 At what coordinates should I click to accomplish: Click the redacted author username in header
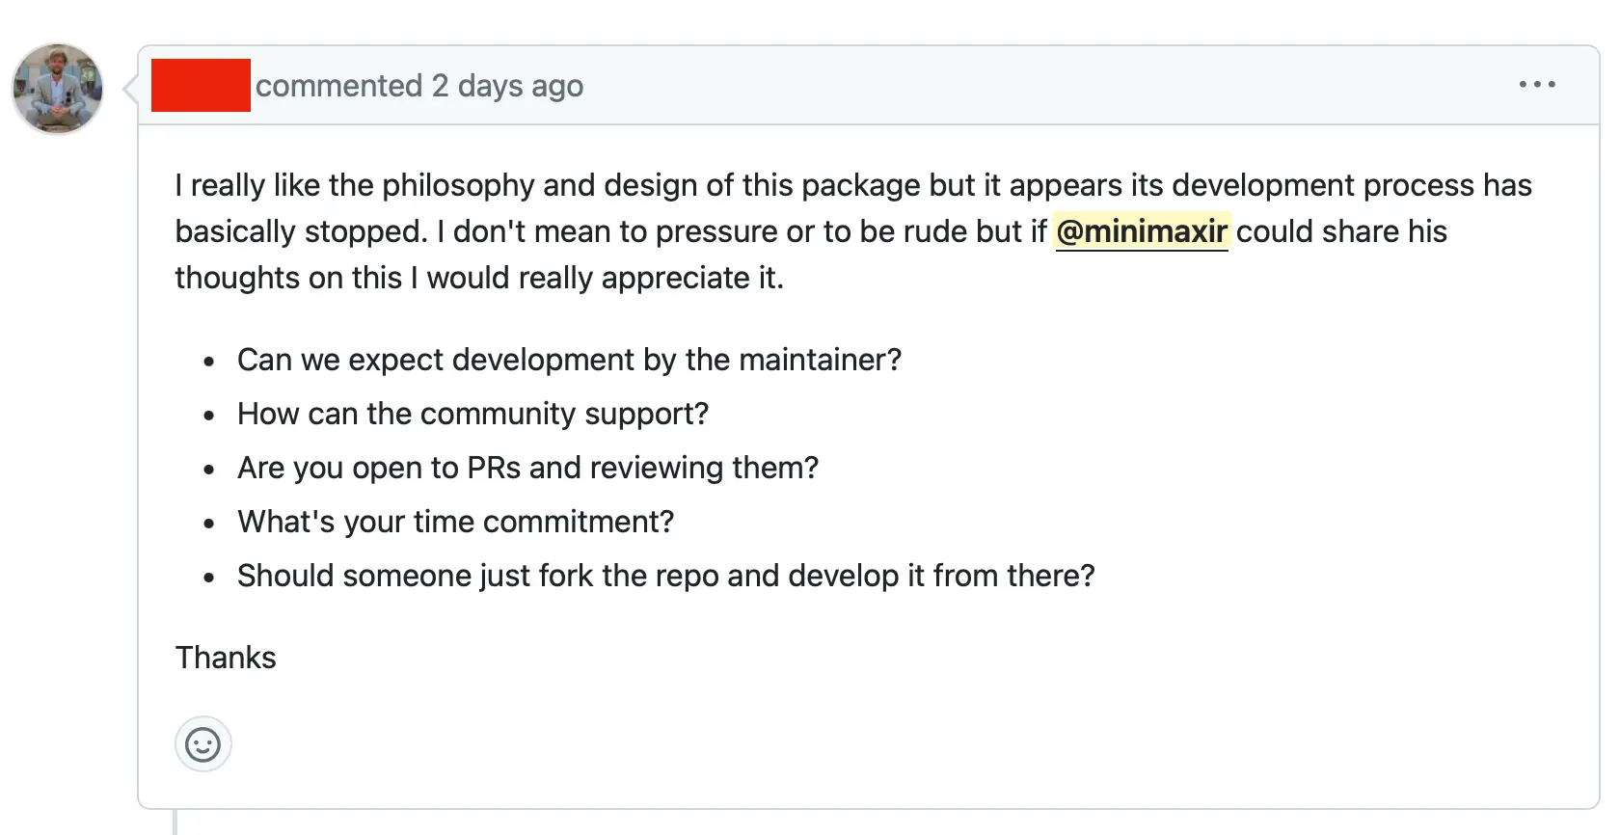click(201, 85)
